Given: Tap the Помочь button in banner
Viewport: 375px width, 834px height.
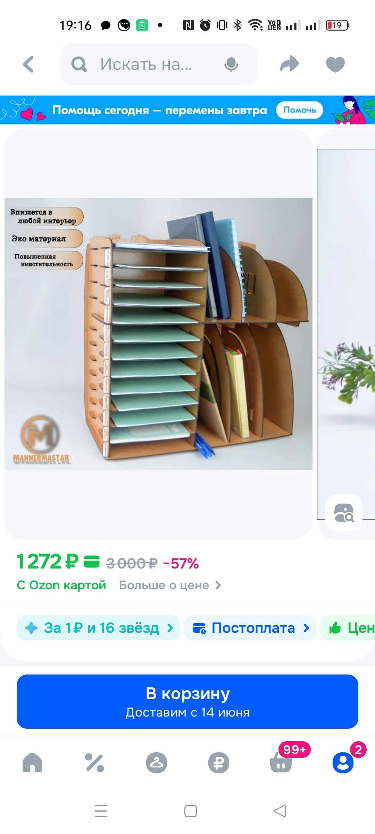Looking at the screenshot, I should click(x=299, y=110).
